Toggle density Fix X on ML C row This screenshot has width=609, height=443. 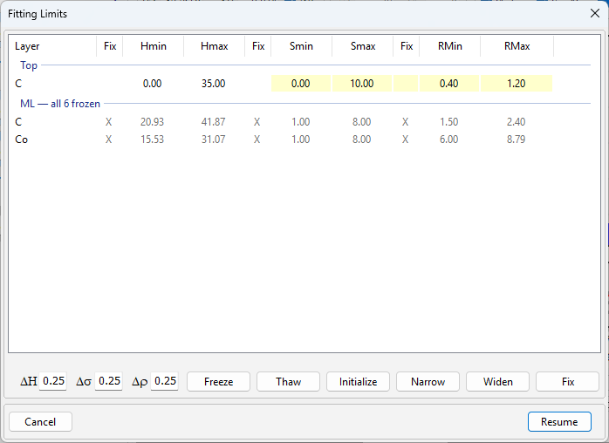pyautogui.click(x=406, y=122)
